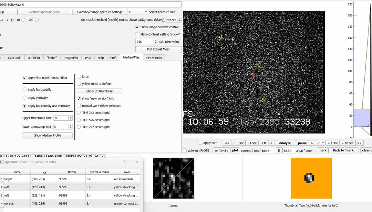This screenshot has width=372, height=212.
Task: Increment the upper timestamp limit spinner
Action: tap(70, 117)
